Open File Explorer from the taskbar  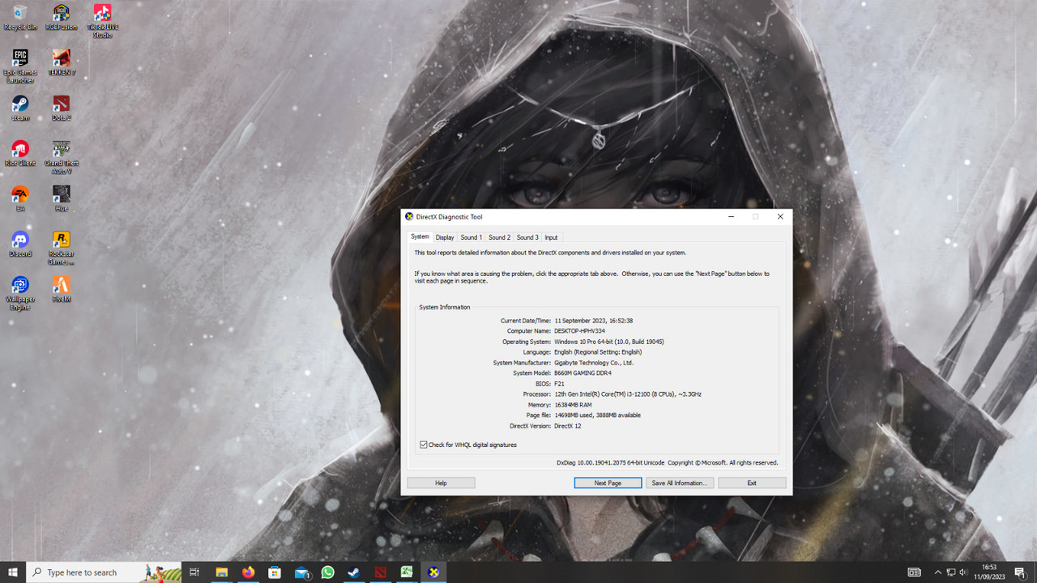point(221,572)
